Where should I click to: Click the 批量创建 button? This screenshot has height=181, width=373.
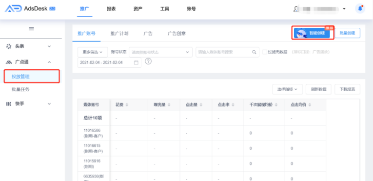(347, 33)
